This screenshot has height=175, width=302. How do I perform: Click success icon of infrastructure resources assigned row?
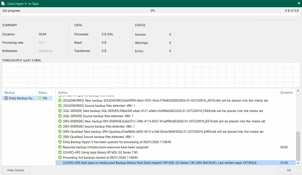tap(60, 147)
